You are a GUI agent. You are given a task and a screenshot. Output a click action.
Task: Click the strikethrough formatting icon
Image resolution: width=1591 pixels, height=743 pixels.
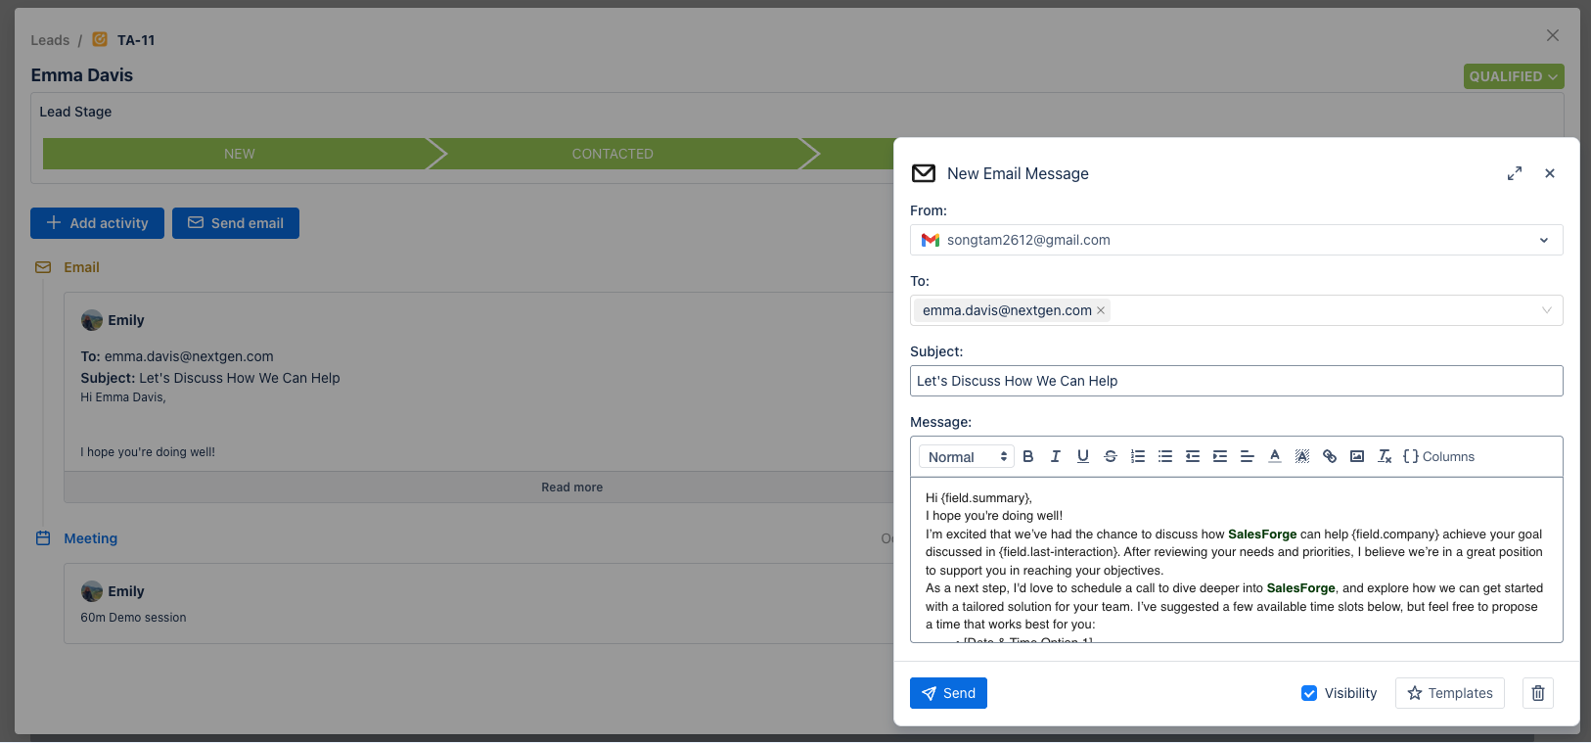1110,456
